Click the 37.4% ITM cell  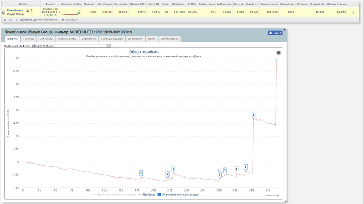[x=192, y=12]
